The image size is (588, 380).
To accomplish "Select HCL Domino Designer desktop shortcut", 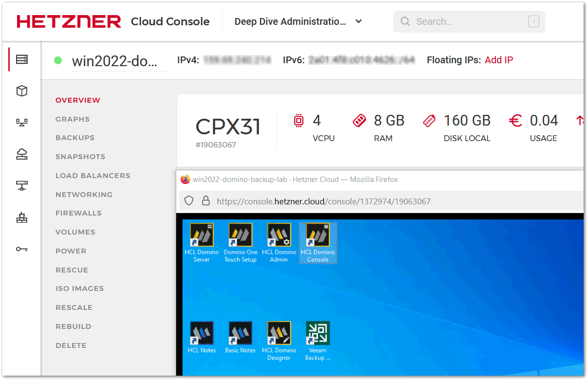I will (279, 341).
